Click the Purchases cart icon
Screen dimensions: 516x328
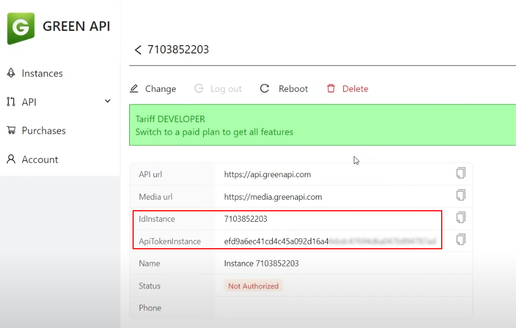(11, 130)
